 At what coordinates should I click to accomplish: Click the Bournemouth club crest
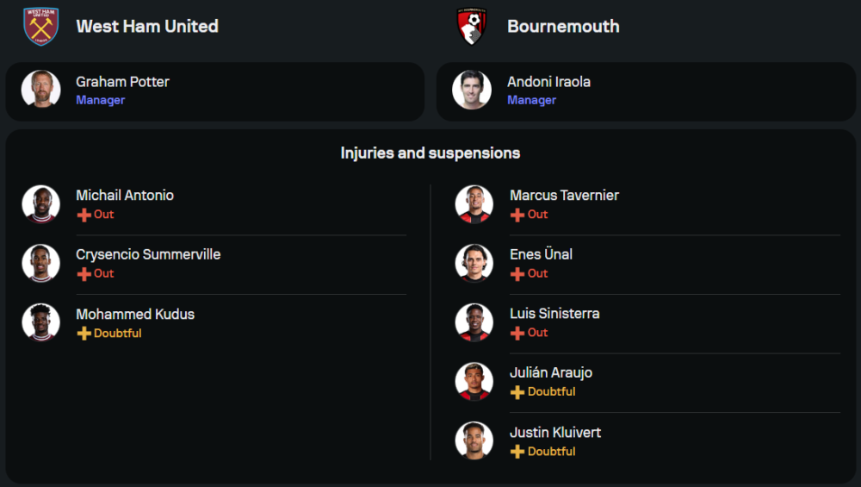(x=472, y=26)
